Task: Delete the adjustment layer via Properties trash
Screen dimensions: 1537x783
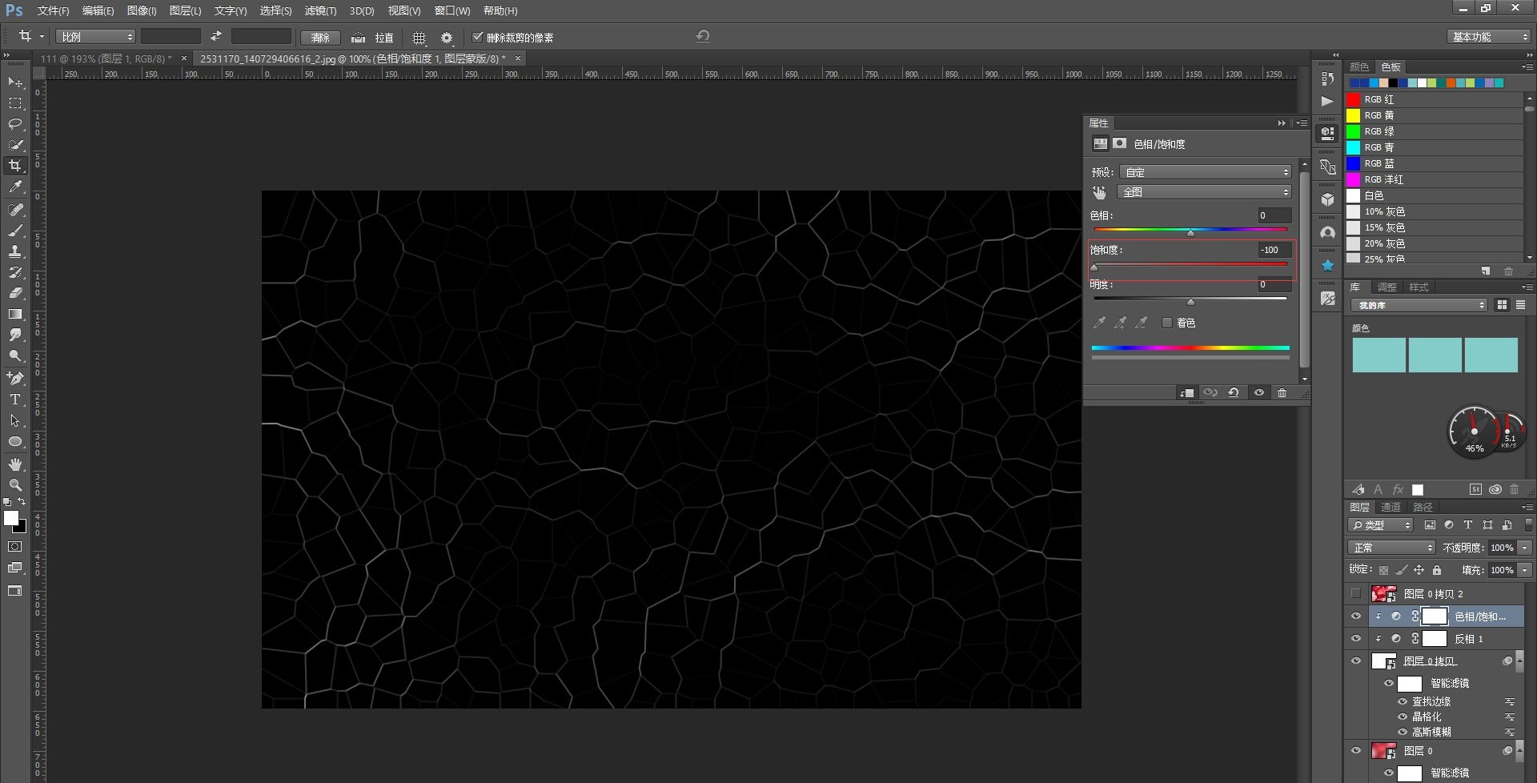Action: pos(1282,392)
